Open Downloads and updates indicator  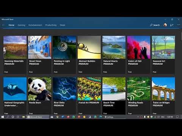click(x=171, y=25)
